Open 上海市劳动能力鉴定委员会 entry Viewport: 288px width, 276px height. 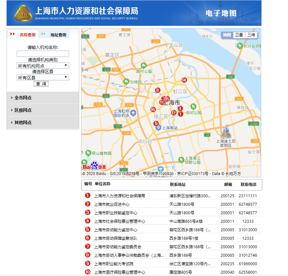pos(118,247)
